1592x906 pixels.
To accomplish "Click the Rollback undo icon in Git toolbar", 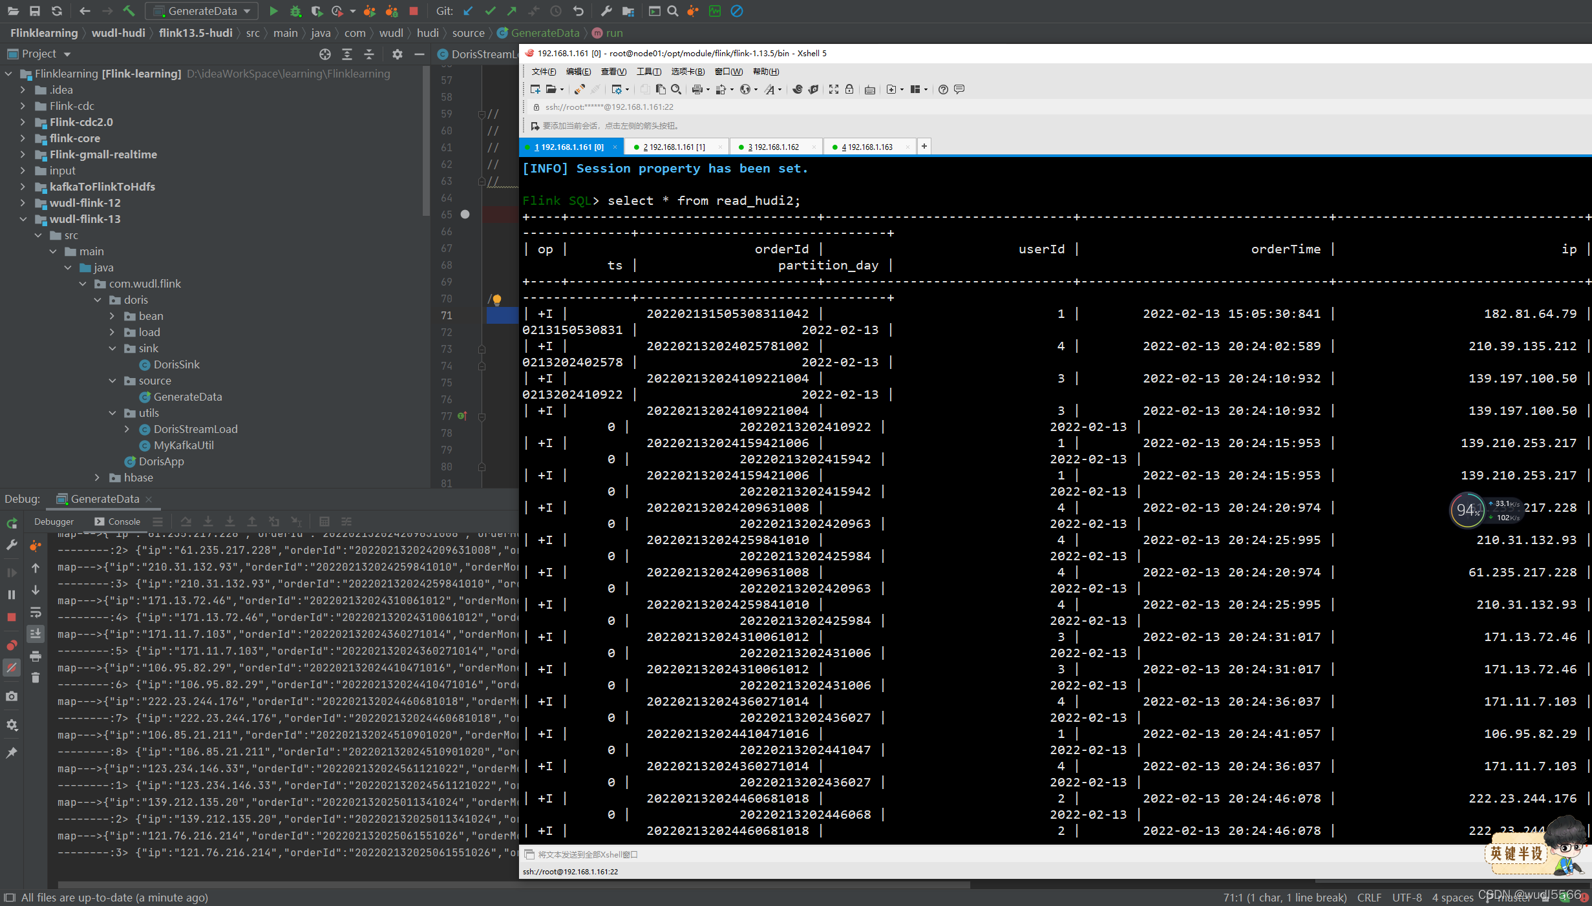I will 578,11.
